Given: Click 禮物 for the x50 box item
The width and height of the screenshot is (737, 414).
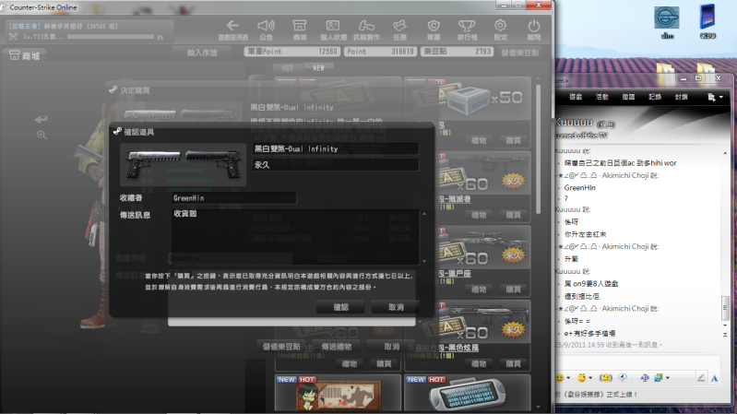Looking at the screenshot, I should point(479,140).
